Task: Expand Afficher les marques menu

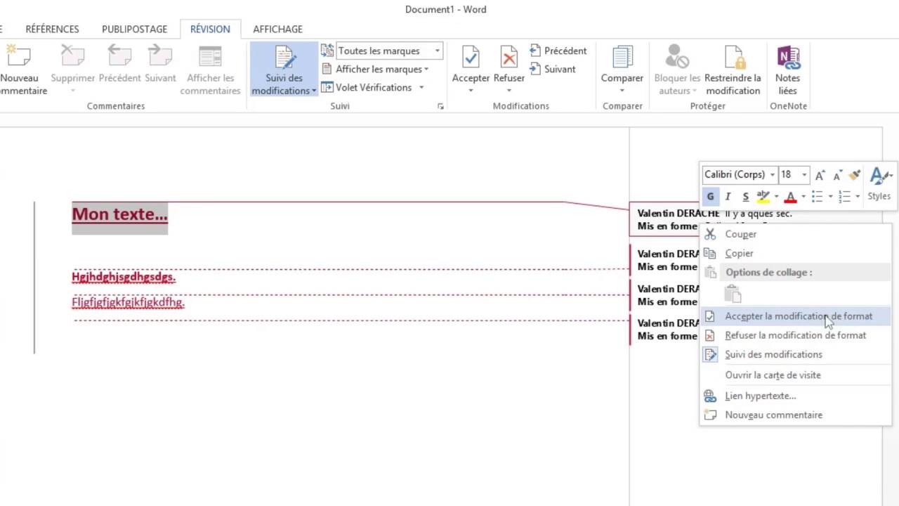Action: point(381,69)
